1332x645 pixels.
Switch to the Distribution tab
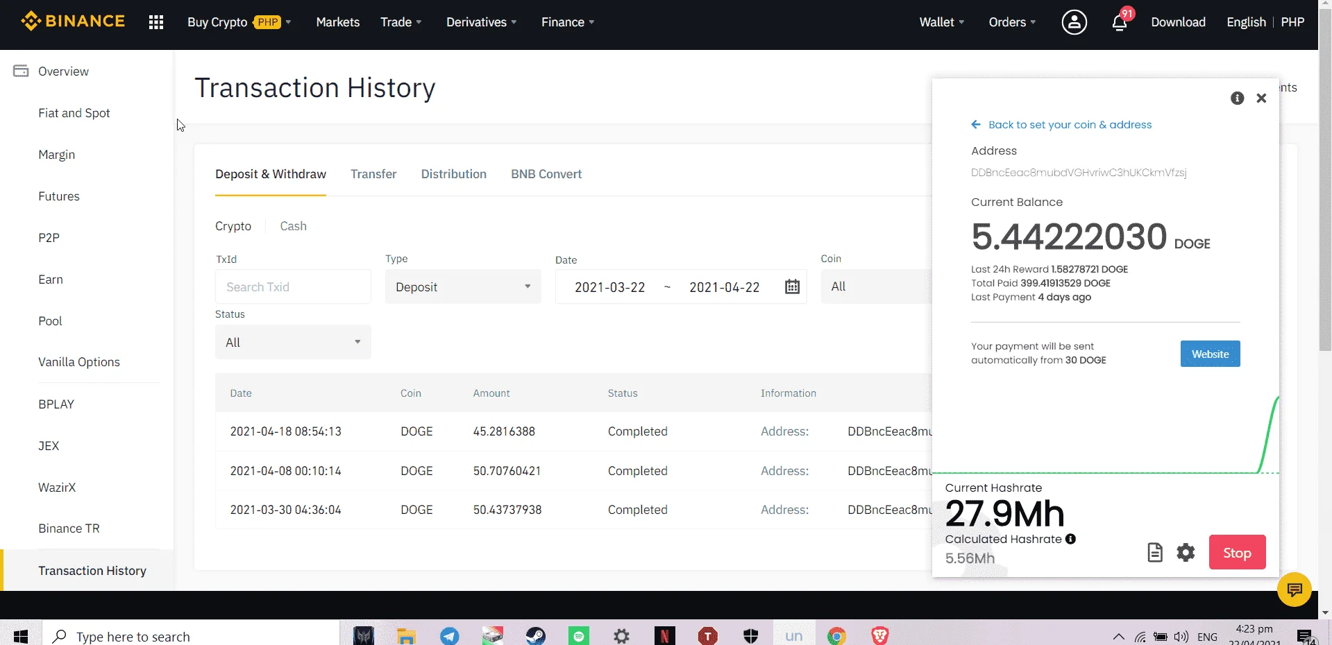pos(454,174)
